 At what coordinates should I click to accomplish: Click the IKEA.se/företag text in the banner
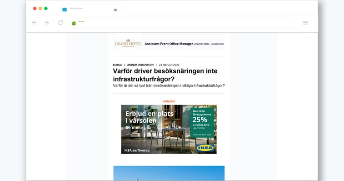coord(137,151)
